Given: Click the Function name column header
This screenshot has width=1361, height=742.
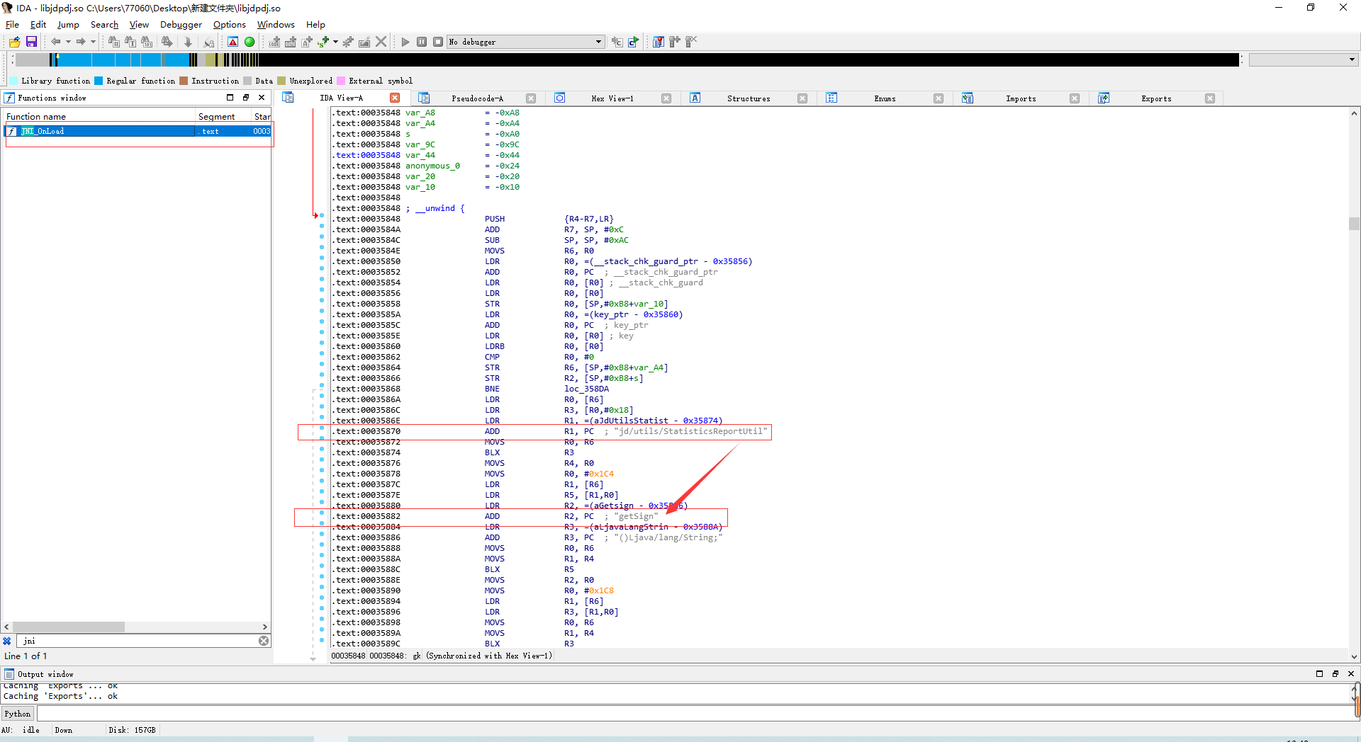Looking at the screenshot, I should point(99,116).
